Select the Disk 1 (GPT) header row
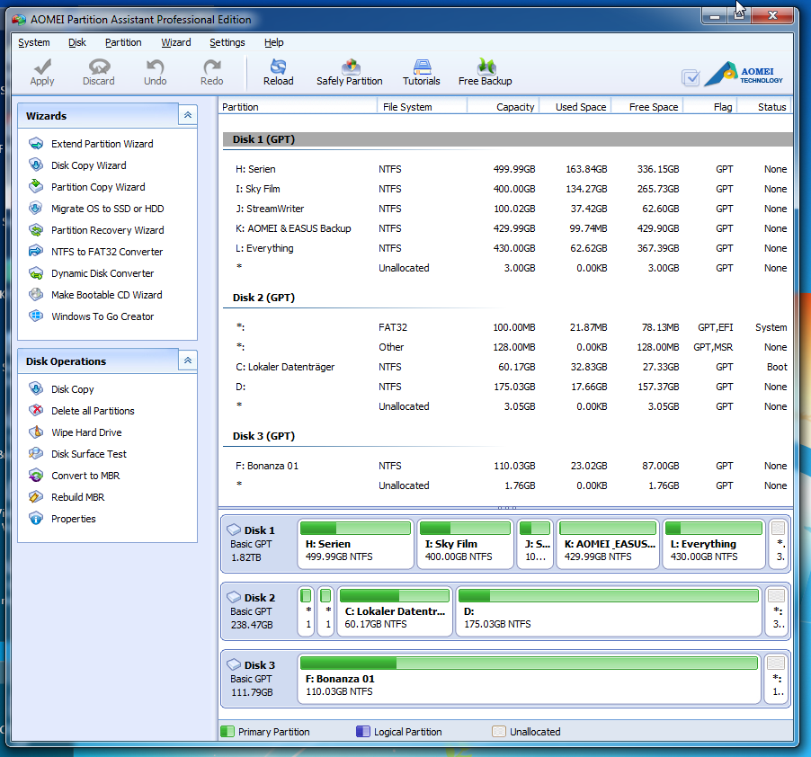Image resolution: width=811 pixels, height=757 pixels. click(507, 139)
